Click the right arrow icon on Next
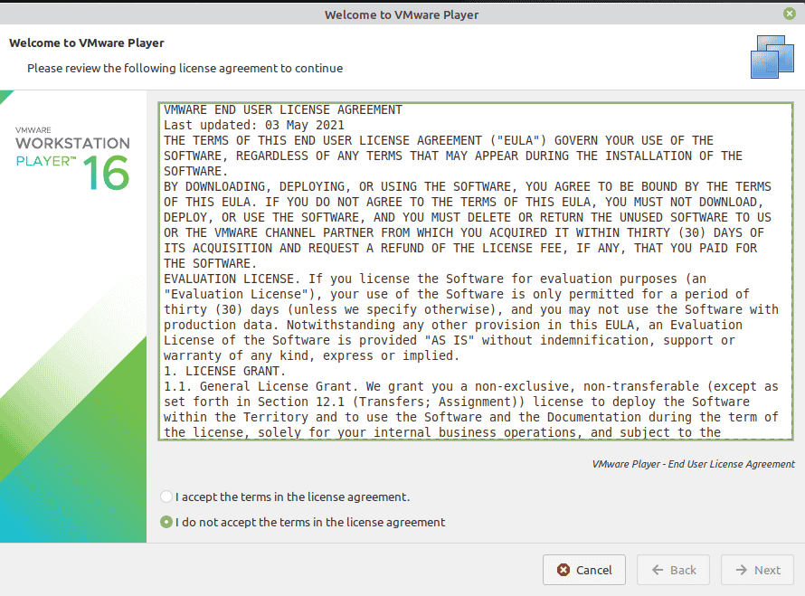The image size is (805, 596). coord(742,570)
